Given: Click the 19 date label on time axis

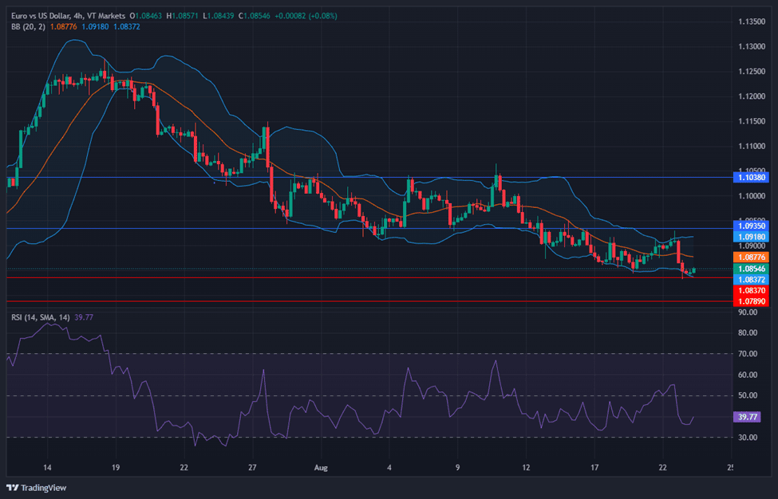Looking at the screenshot, I should 116,467.
